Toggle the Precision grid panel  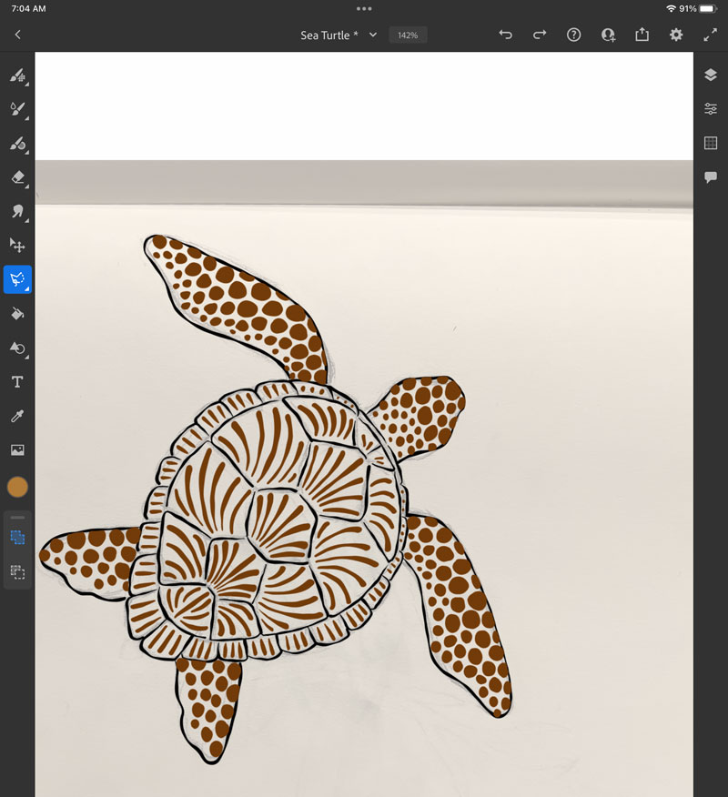click(711, 143)
